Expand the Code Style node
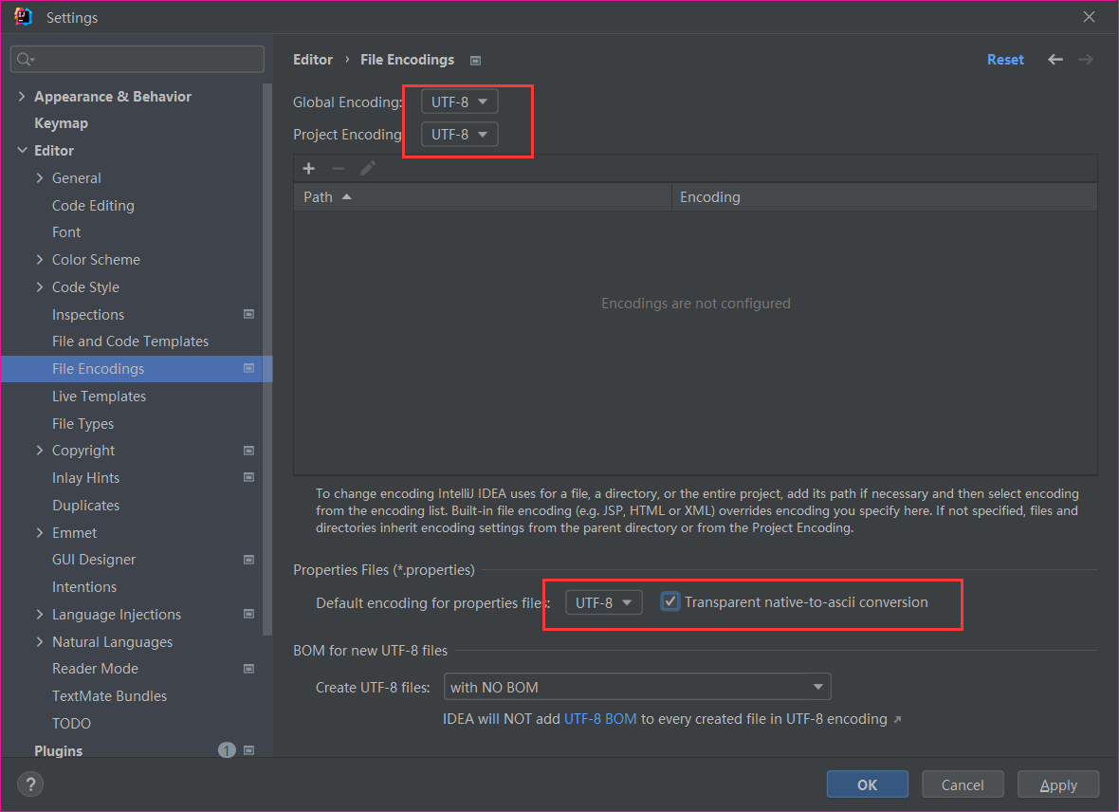The height and width of the screenshot is (812, 1119). (40, 286)
